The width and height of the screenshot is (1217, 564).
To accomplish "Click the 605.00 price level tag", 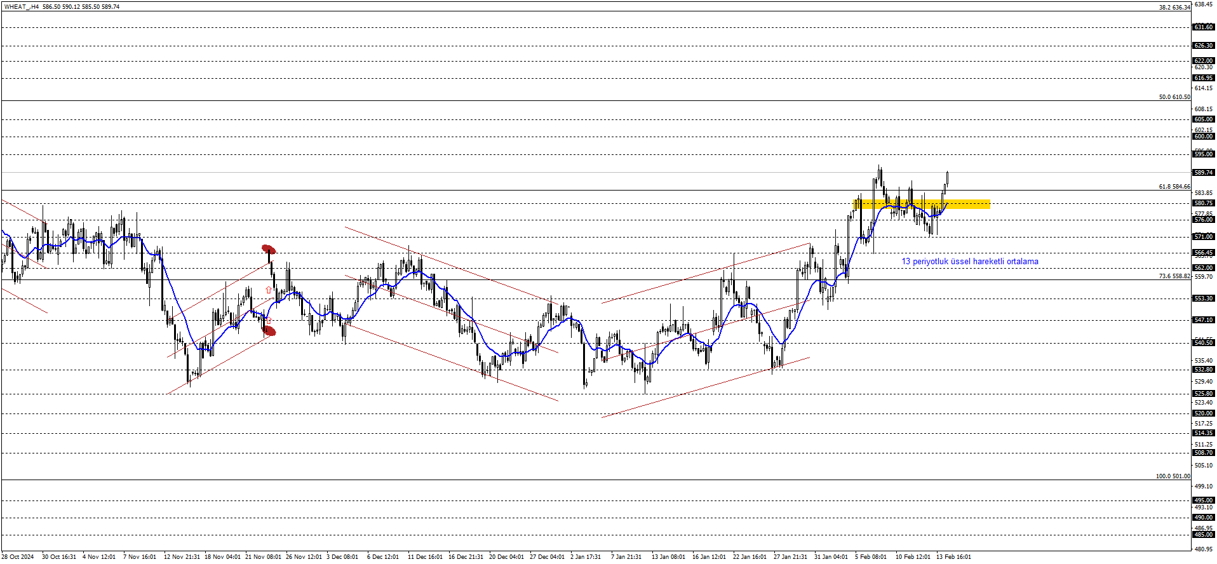I will [1204, 119].
